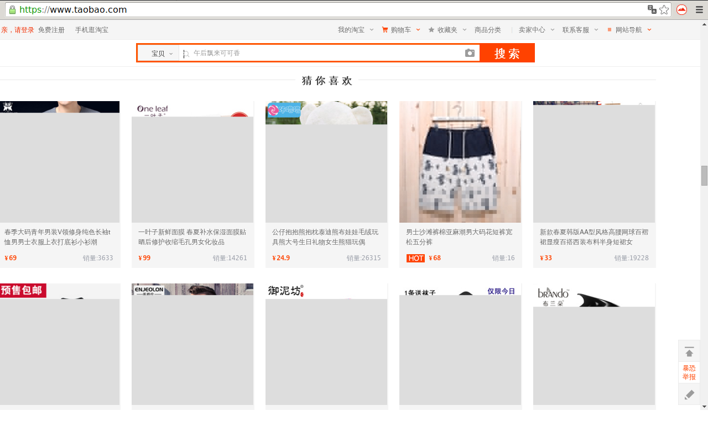Click the feedback pencil icon
This screenshot has width=708, height=442.
(x=689, y=394)
